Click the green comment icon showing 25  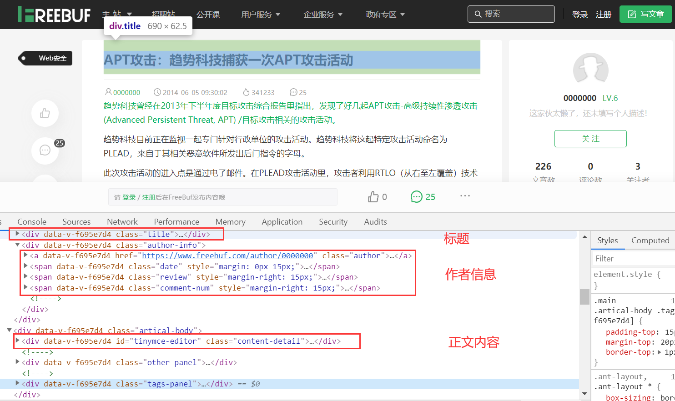[416, 196]
